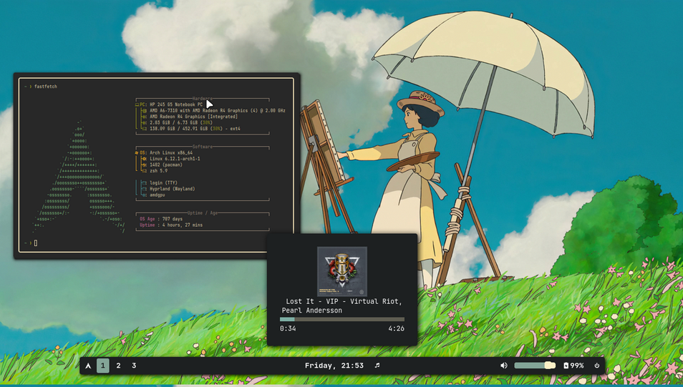The image size is (683, 387).
Task: Click the battery icon showing 99%
Action: tap(573, 366)
